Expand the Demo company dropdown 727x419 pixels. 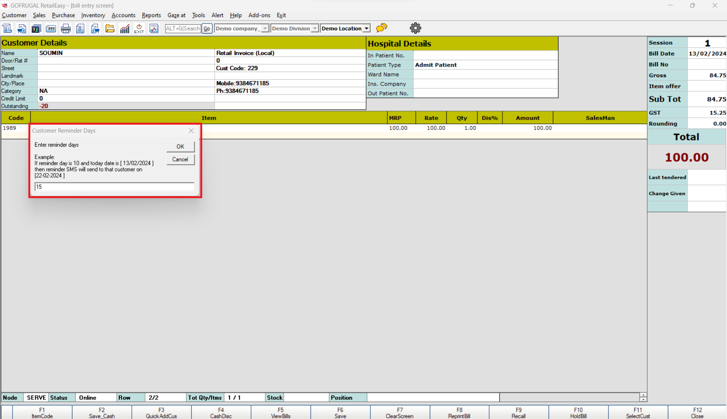(x=265, y=28)
